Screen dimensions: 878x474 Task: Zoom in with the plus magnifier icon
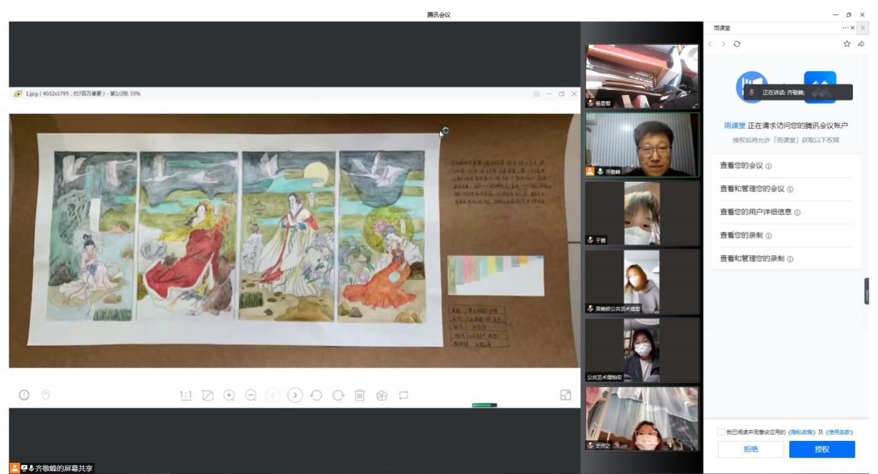[x=230, y=395]
